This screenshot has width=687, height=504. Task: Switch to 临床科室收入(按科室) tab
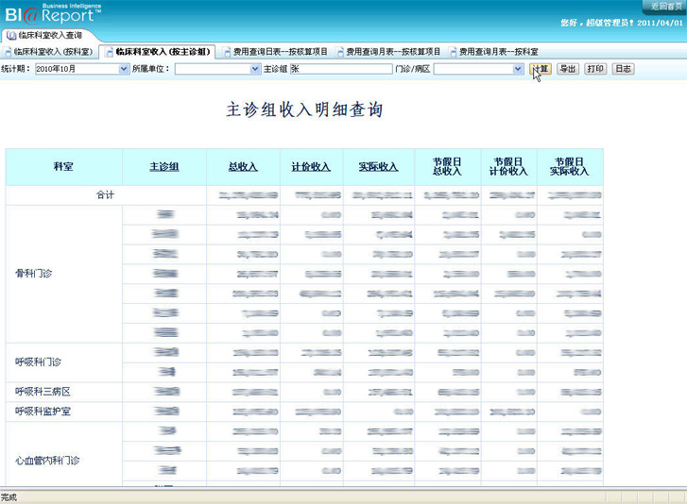click(x=53, y=52)
